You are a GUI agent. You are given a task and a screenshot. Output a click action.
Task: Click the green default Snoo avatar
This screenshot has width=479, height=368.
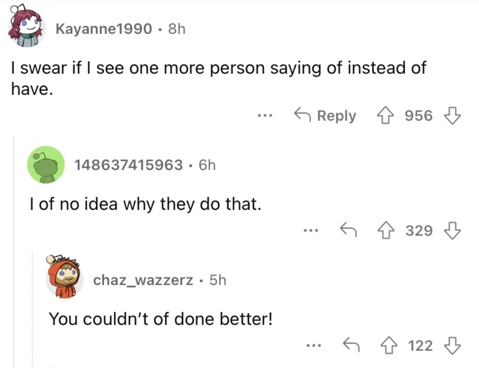[46, 164]
